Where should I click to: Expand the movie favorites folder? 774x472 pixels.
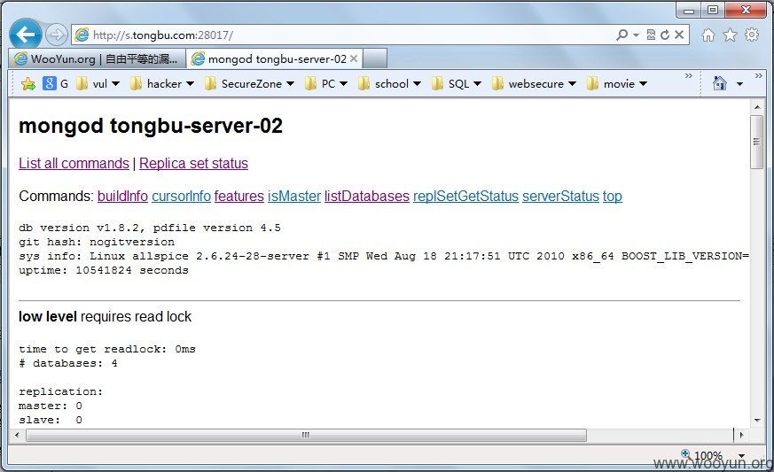pyautogui.click(x=617, y=84)
